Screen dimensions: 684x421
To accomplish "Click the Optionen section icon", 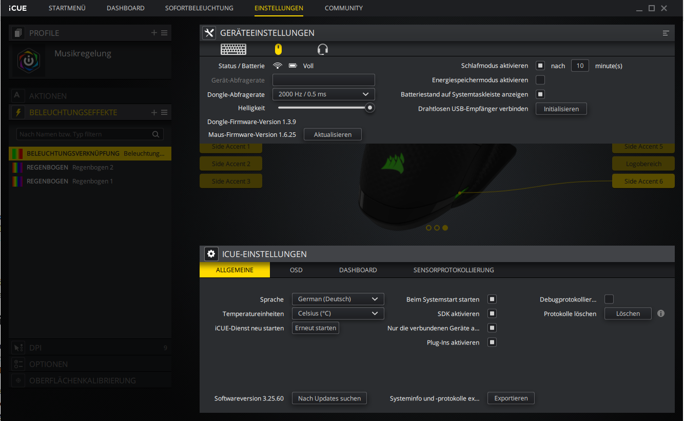I will pos(17,364).
